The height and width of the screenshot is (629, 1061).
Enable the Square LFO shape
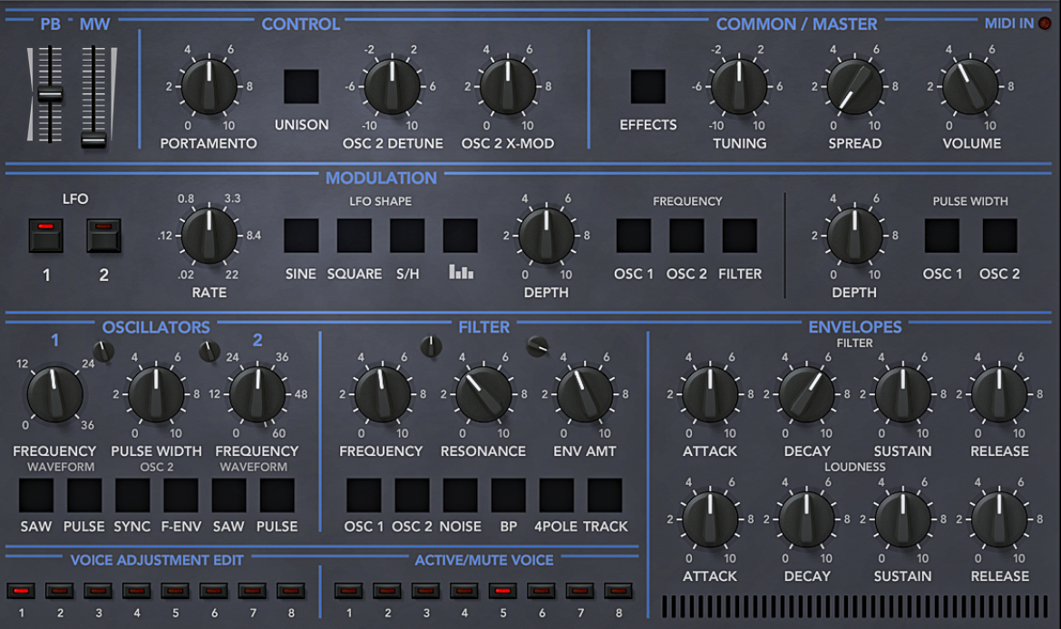354,236
